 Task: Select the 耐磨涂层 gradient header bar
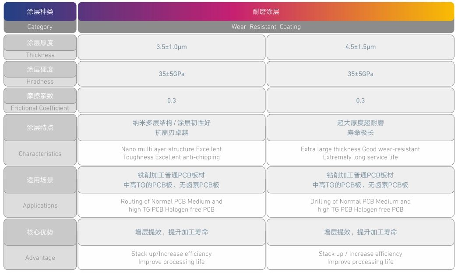click(x=266, y=12)
